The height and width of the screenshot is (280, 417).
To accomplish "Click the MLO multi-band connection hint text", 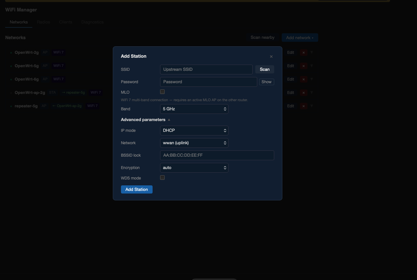I will click(x=184, y=100).
